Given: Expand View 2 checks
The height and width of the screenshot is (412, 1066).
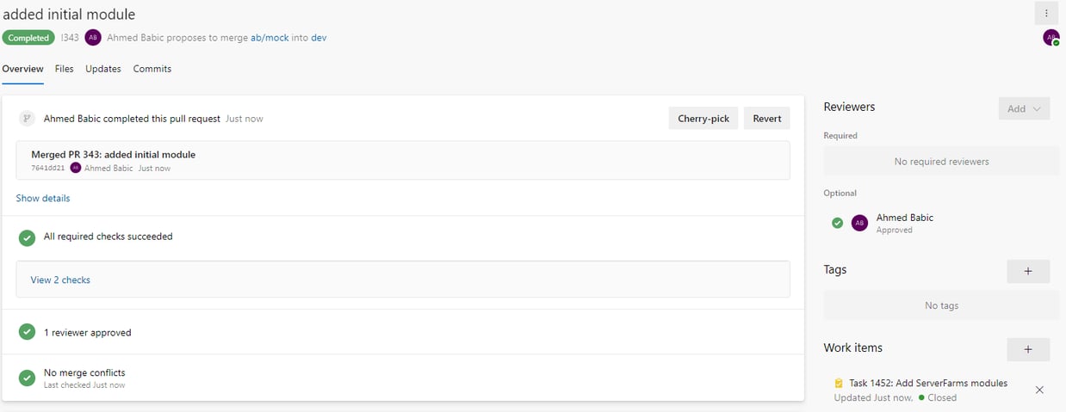Looking at the screenshot, I should [x=60, y=280].
